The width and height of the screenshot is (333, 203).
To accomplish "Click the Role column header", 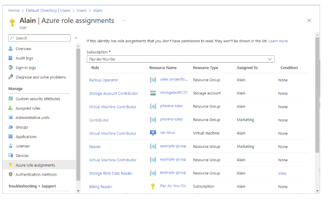I will 95,67.
